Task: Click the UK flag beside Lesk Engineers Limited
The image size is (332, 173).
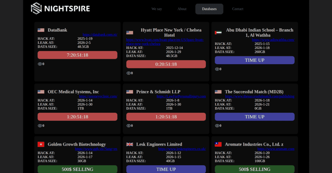Action: point(130,144)
